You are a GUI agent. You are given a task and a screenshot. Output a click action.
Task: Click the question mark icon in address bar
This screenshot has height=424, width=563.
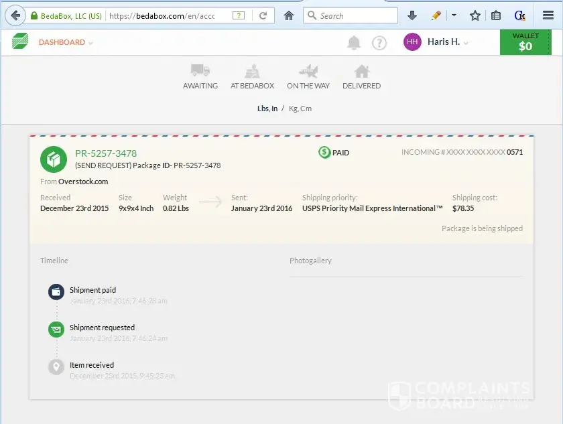[x=239, y=15]
